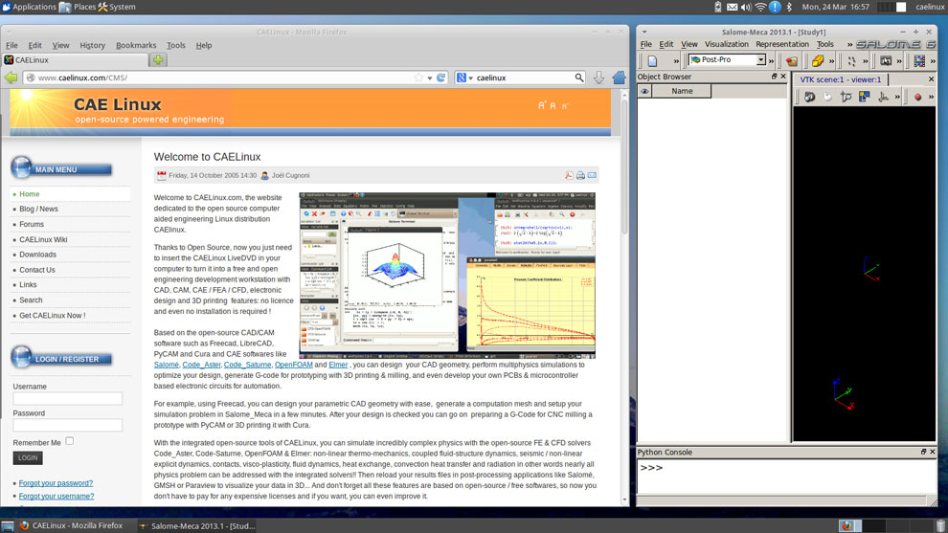Screen dimensions: 948x533
Task: Open Salome Representation menu
Action: (x=781, y=44)
